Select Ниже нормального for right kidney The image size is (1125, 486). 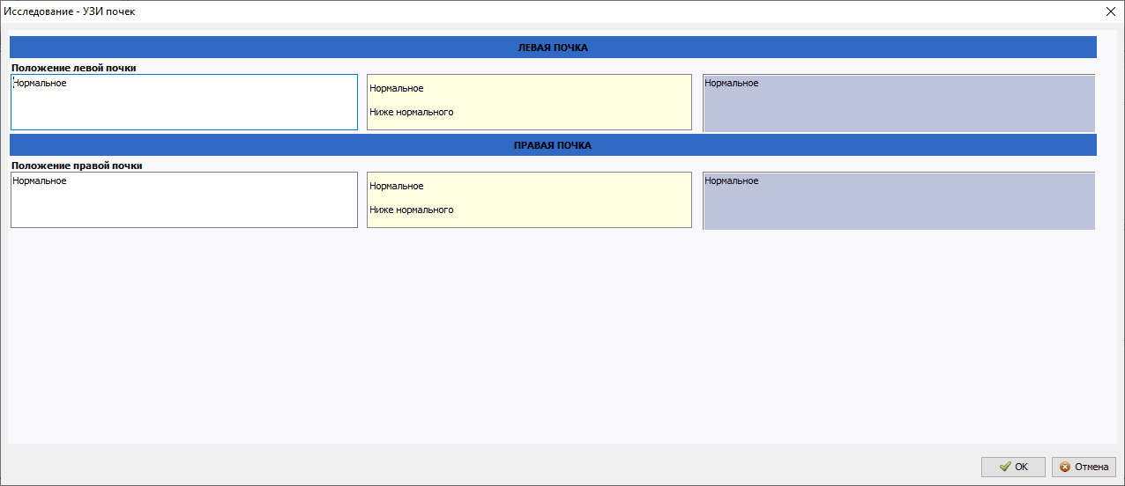[411, 210]
